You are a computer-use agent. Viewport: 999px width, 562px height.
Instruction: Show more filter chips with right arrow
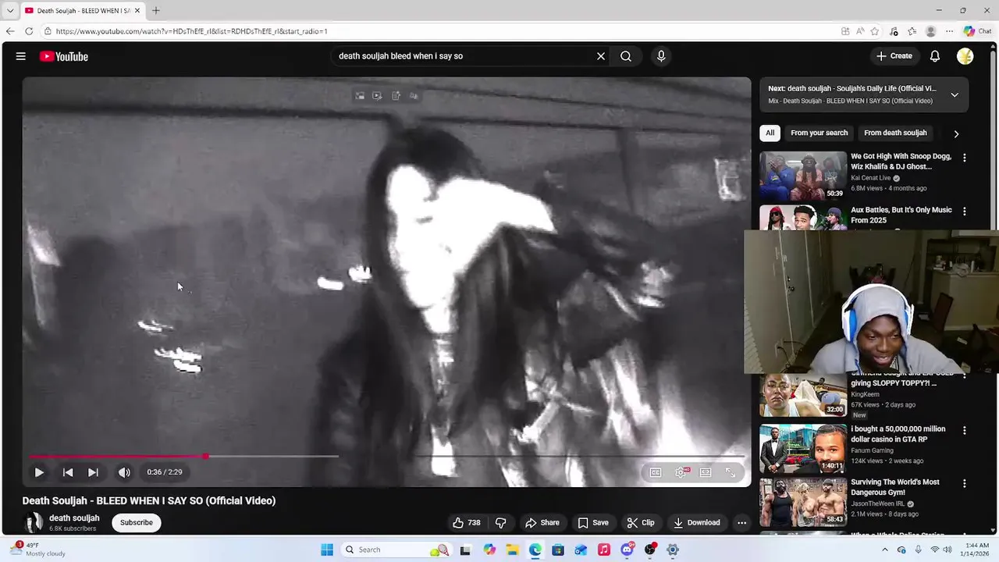956,133
